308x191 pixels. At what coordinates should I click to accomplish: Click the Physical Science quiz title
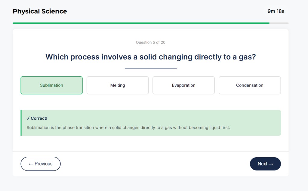tap(40, 11)
